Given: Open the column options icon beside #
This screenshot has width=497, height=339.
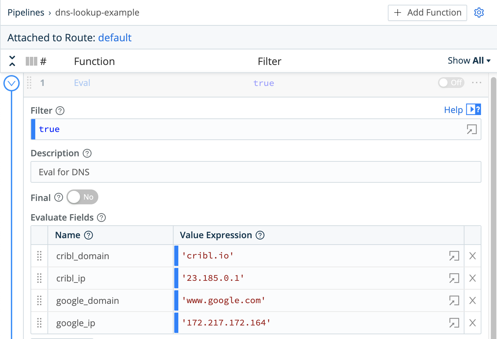Looking at the screenshot, I should [x=32, y=61].
